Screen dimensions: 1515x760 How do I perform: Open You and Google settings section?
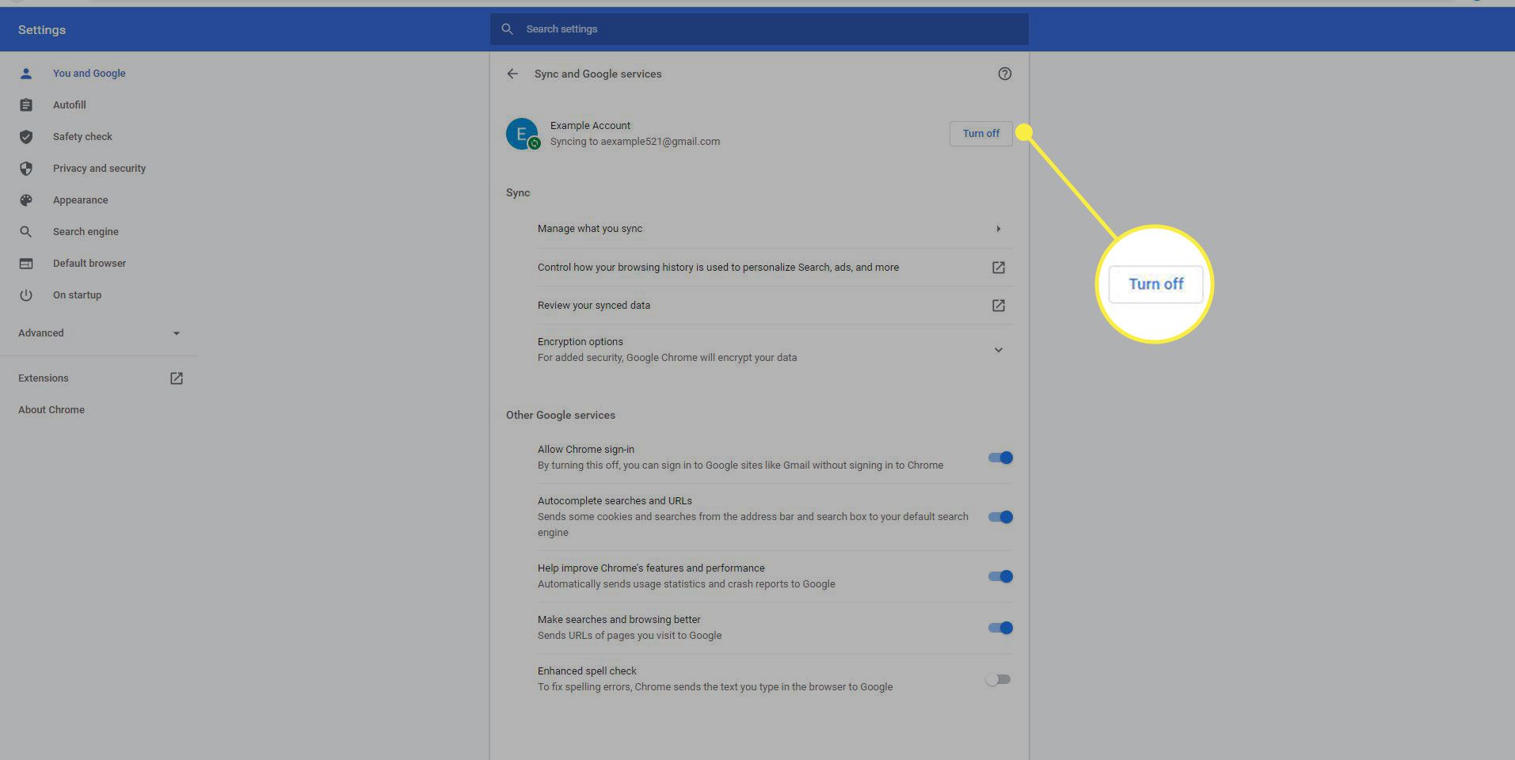(89, 74)
